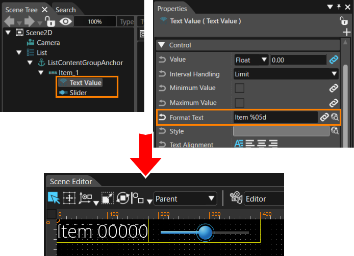Reset the Format Text property

click(x=162, y=118)
